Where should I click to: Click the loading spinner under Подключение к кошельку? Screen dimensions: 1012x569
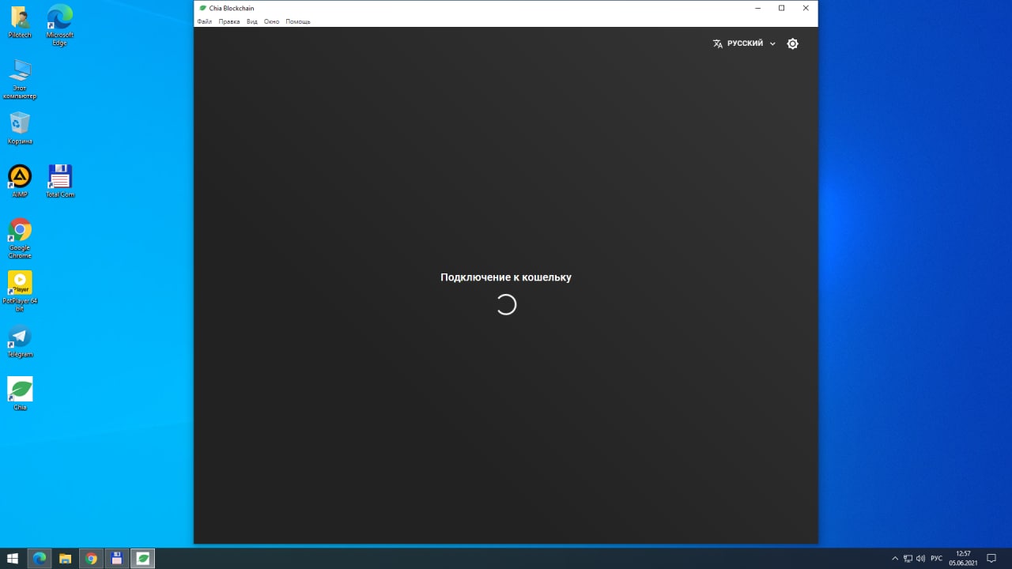pyautogui.click(x=506, y=305)
